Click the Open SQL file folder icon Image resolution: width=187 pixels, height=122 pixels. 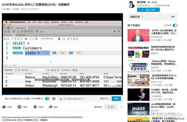coord(5,39)
